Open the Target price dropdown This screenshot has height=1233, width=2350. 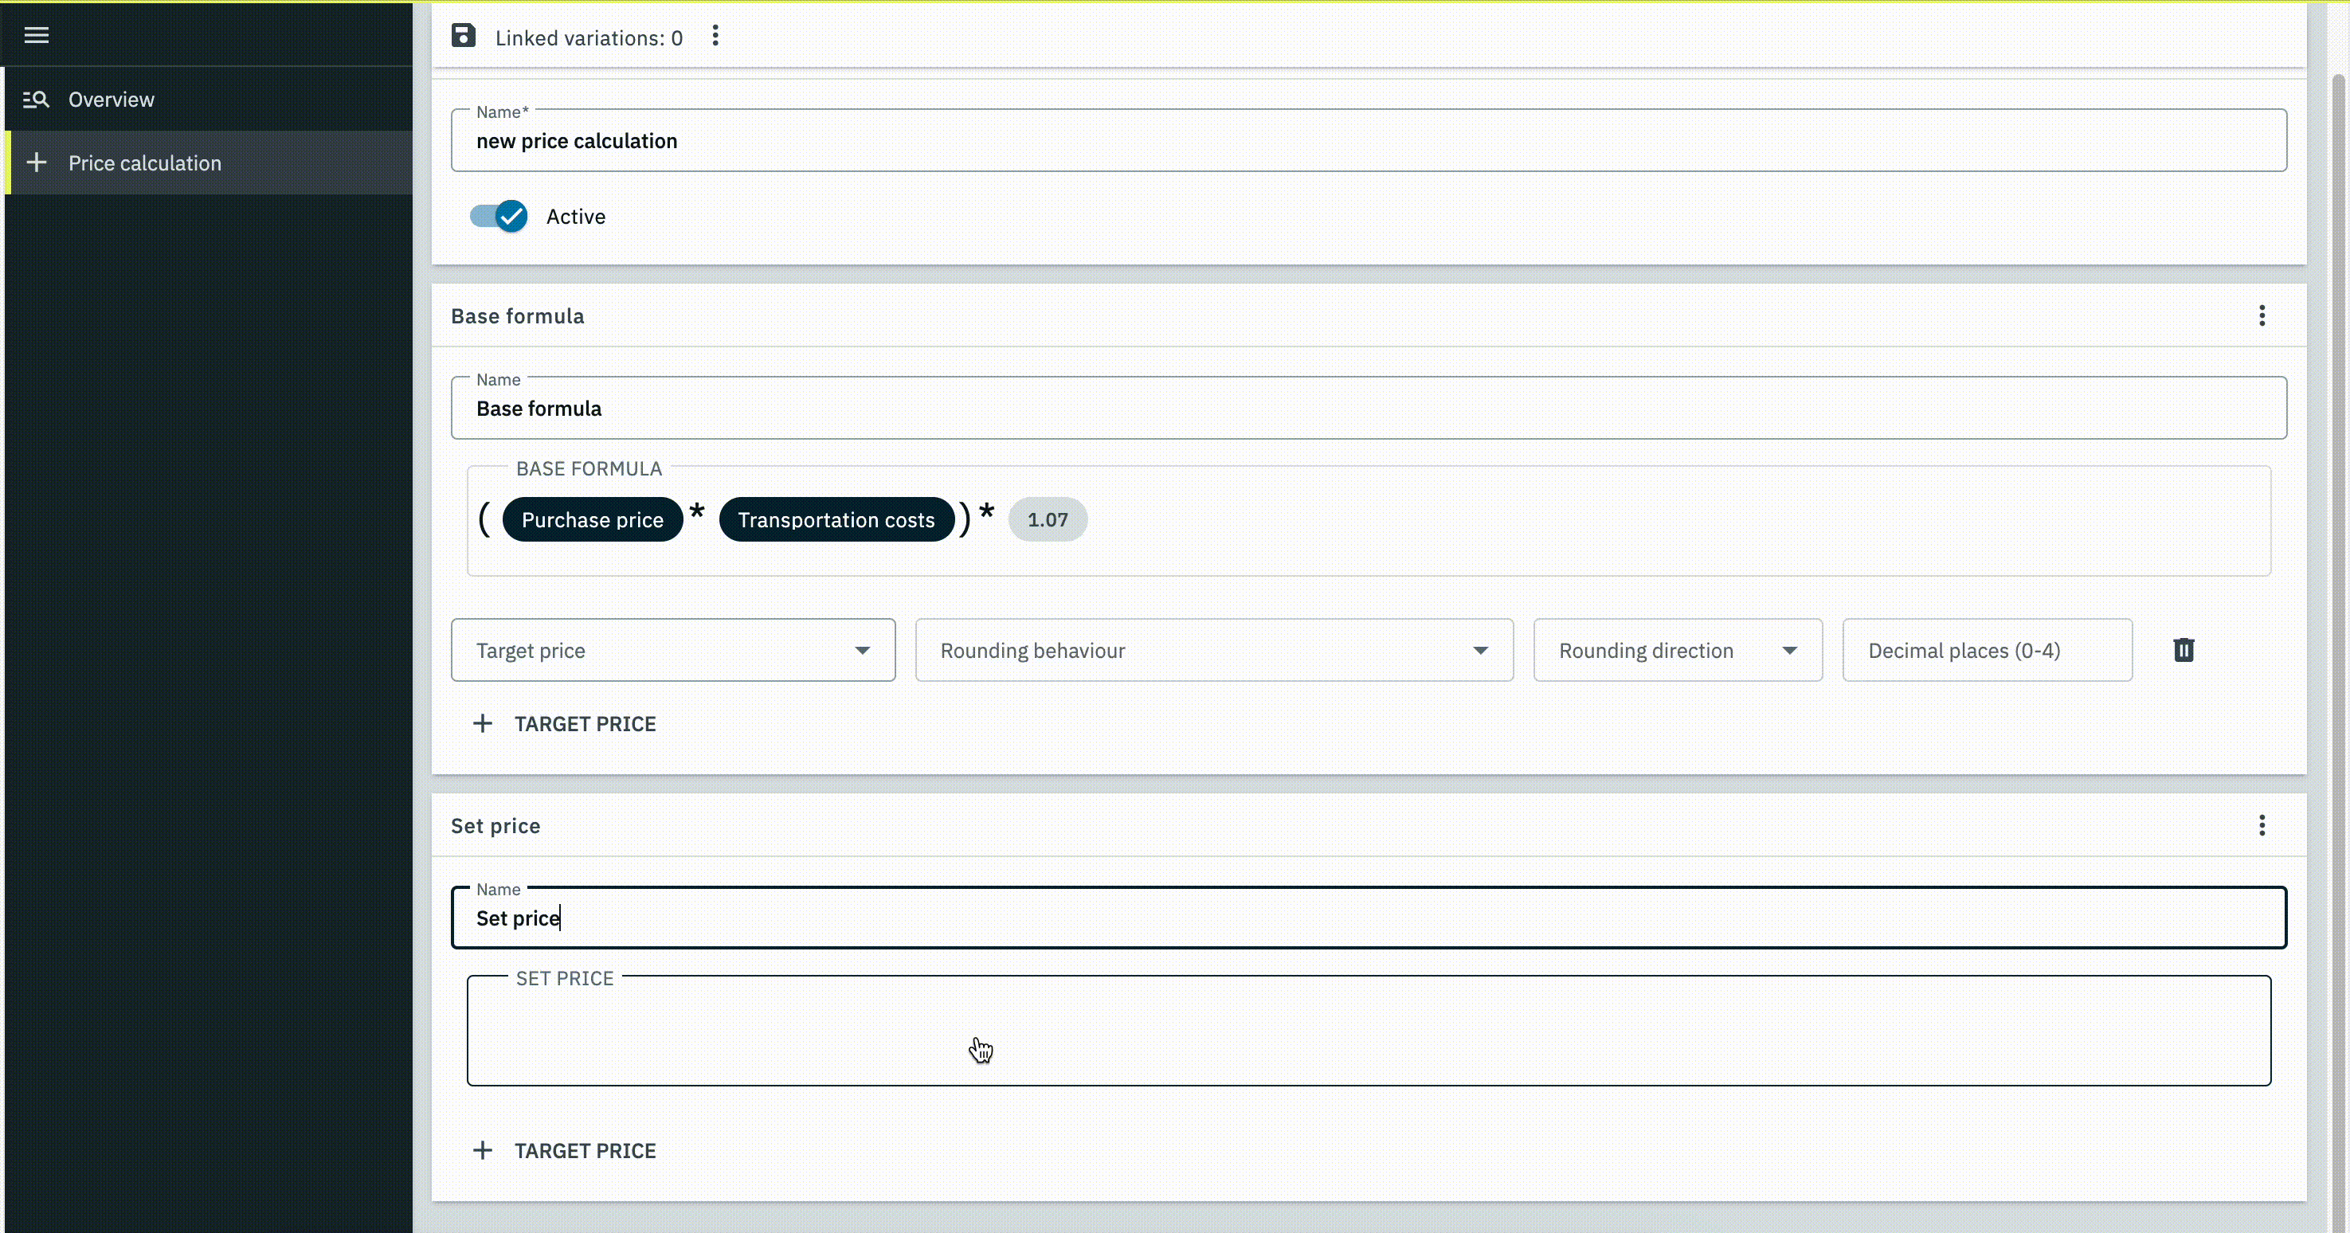point(673,650)
